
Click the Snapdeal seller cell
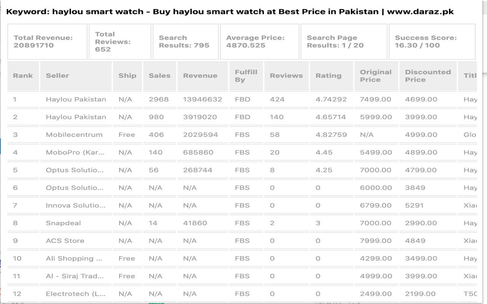pyautogui.click(x=63, y=223)
